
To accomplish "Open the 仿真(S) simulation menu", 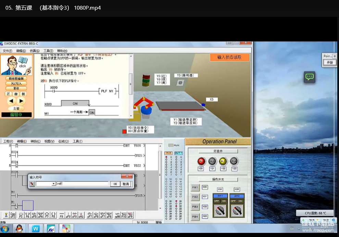I will tap(35, 51).
